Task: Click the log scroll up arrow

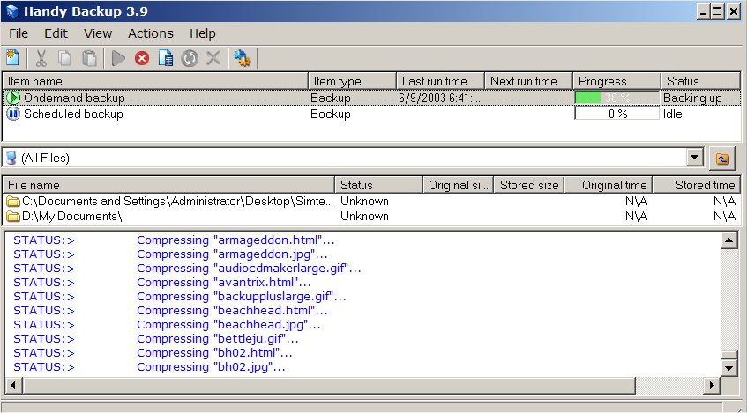Action: coord(728,240)
